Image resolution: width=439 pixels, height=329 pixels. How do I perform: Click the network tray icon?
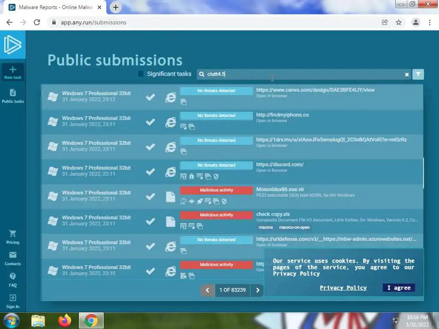tap(396, 320)
